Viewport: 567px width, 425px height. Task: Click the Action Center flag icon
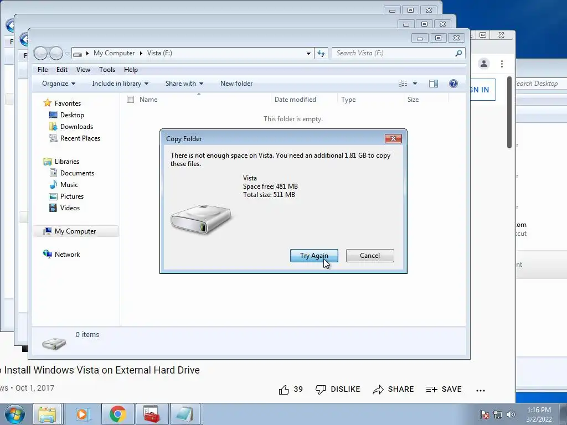click(484, 414)
